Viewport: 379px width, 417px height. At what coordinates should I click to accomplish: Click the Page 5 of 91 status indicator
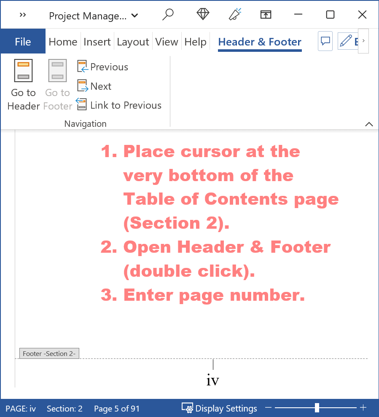click(x=116, y=408)
